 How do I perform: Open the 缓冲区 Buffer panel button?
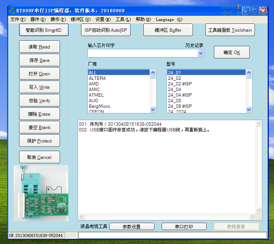pos(168,30)
